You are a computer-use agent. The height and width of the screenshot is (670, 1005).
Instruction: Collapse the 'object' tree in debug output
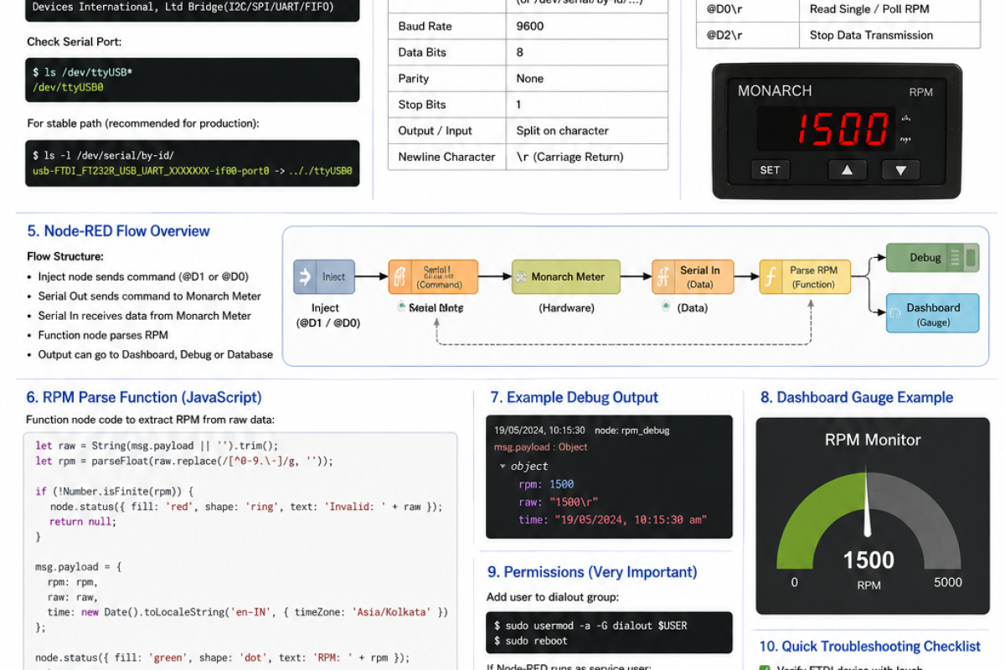click(x=502, y=466)
